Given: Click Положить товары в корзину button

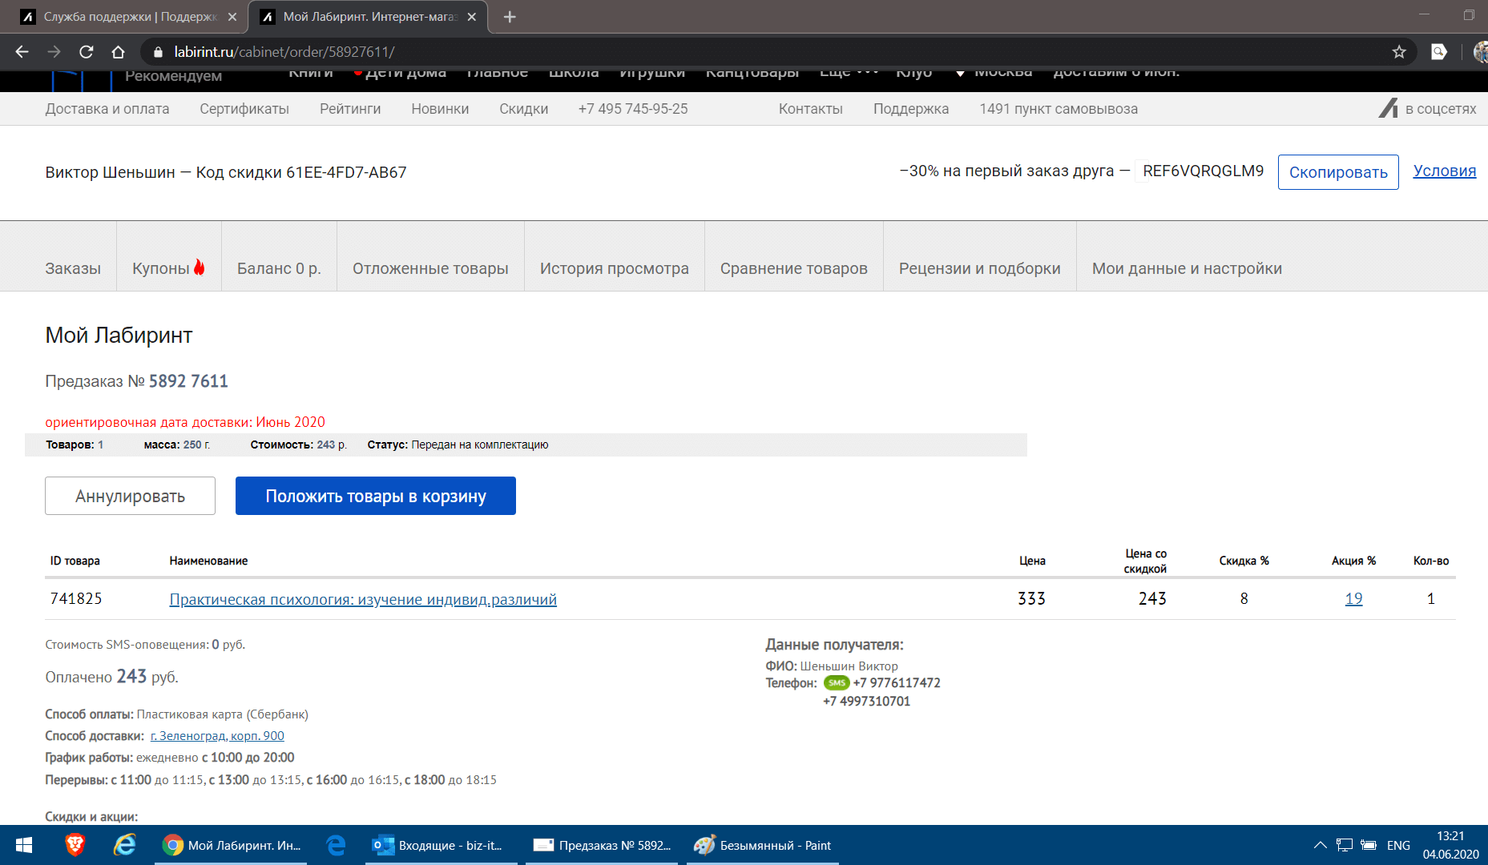Looking at the screenshot, I should (376, 496).
